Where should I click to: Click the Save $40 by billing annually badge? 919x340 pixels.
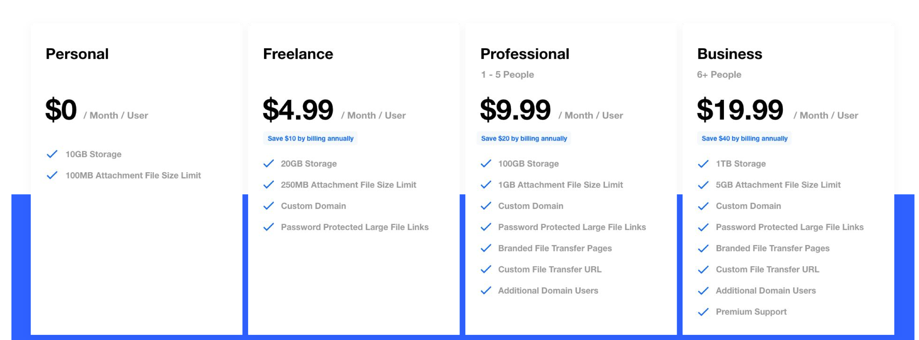[744, 138]
